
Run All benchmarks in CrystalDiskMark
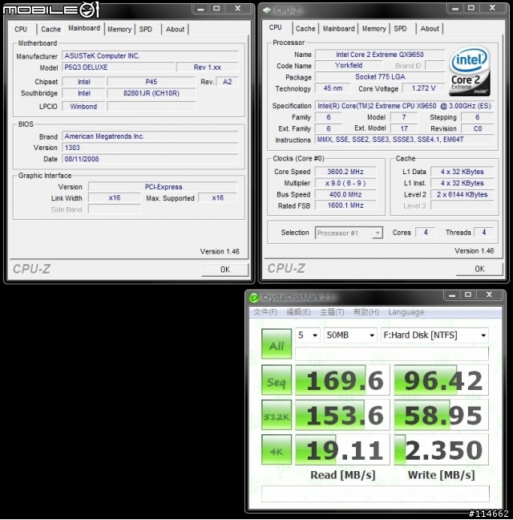click(x=277, y=344)
